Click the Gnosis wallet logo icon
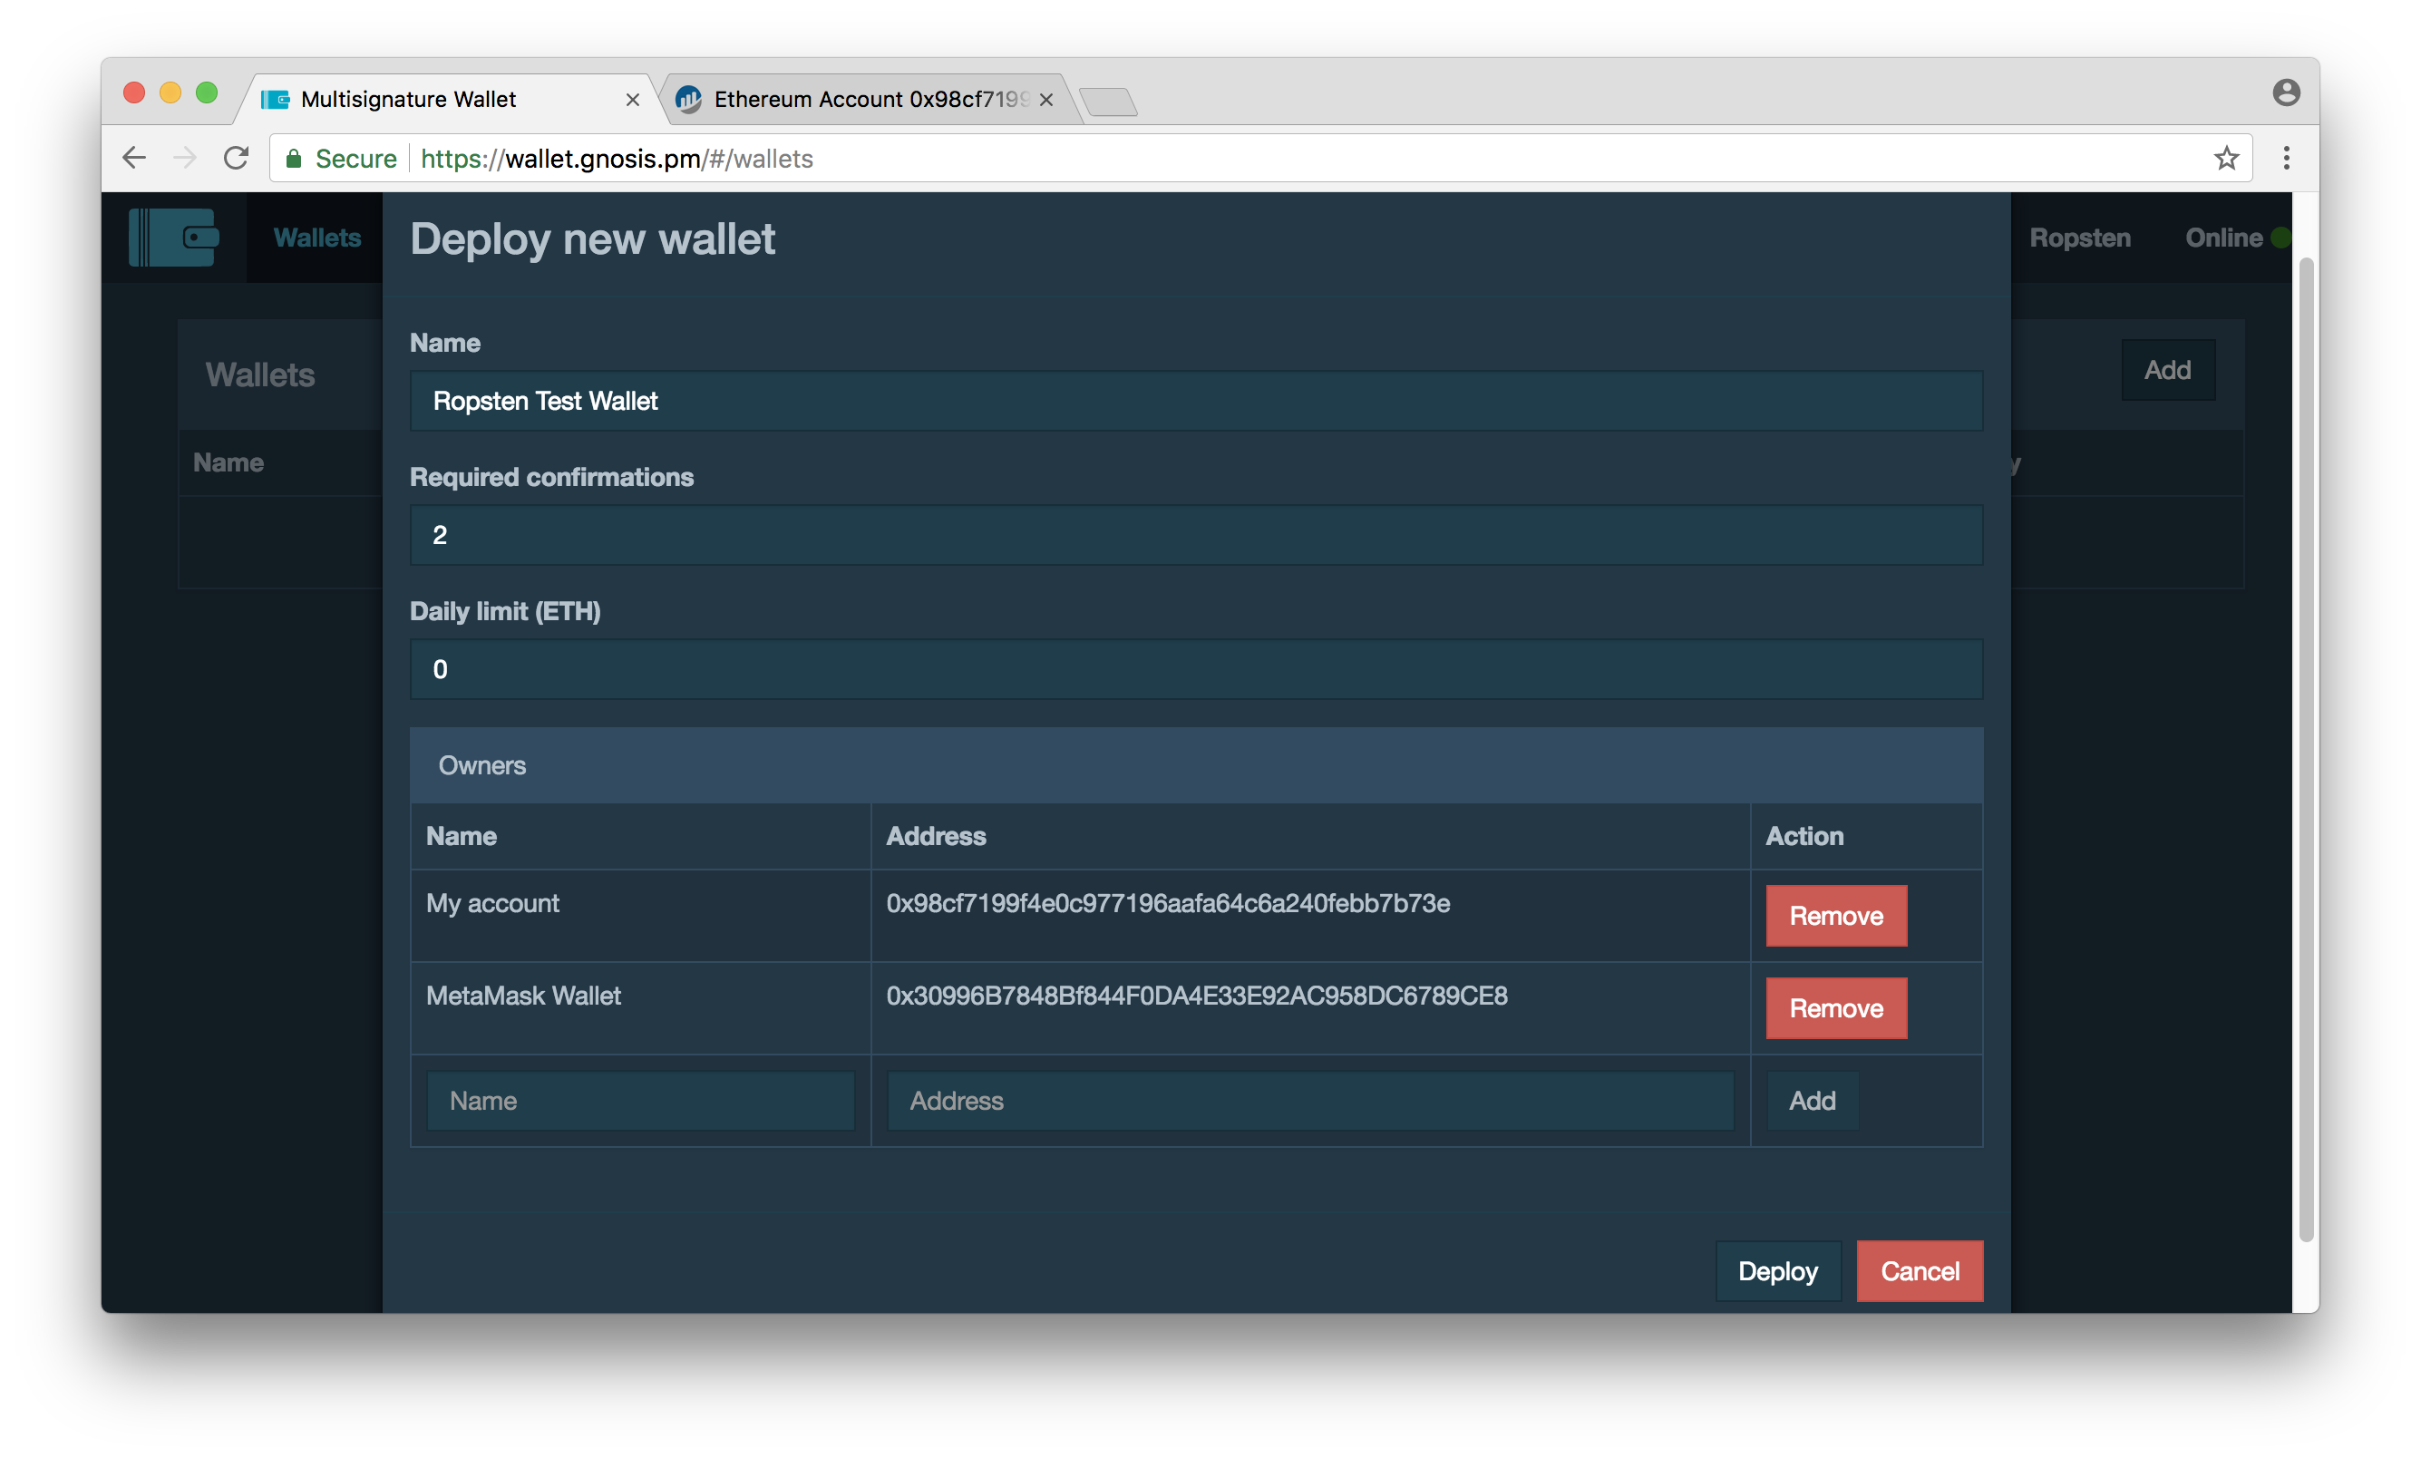The image size is (2421, 1458). 175,237
